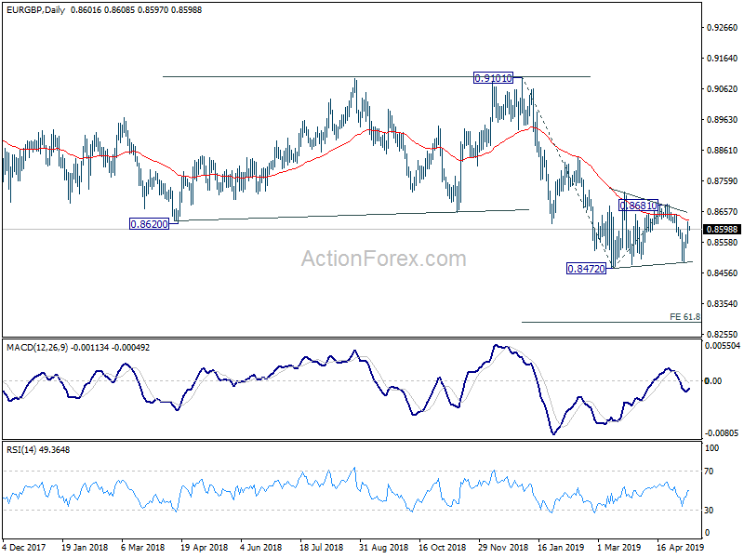Click the 1 Mar 2019 date label

pyautogui.click(x=619, y=547)
